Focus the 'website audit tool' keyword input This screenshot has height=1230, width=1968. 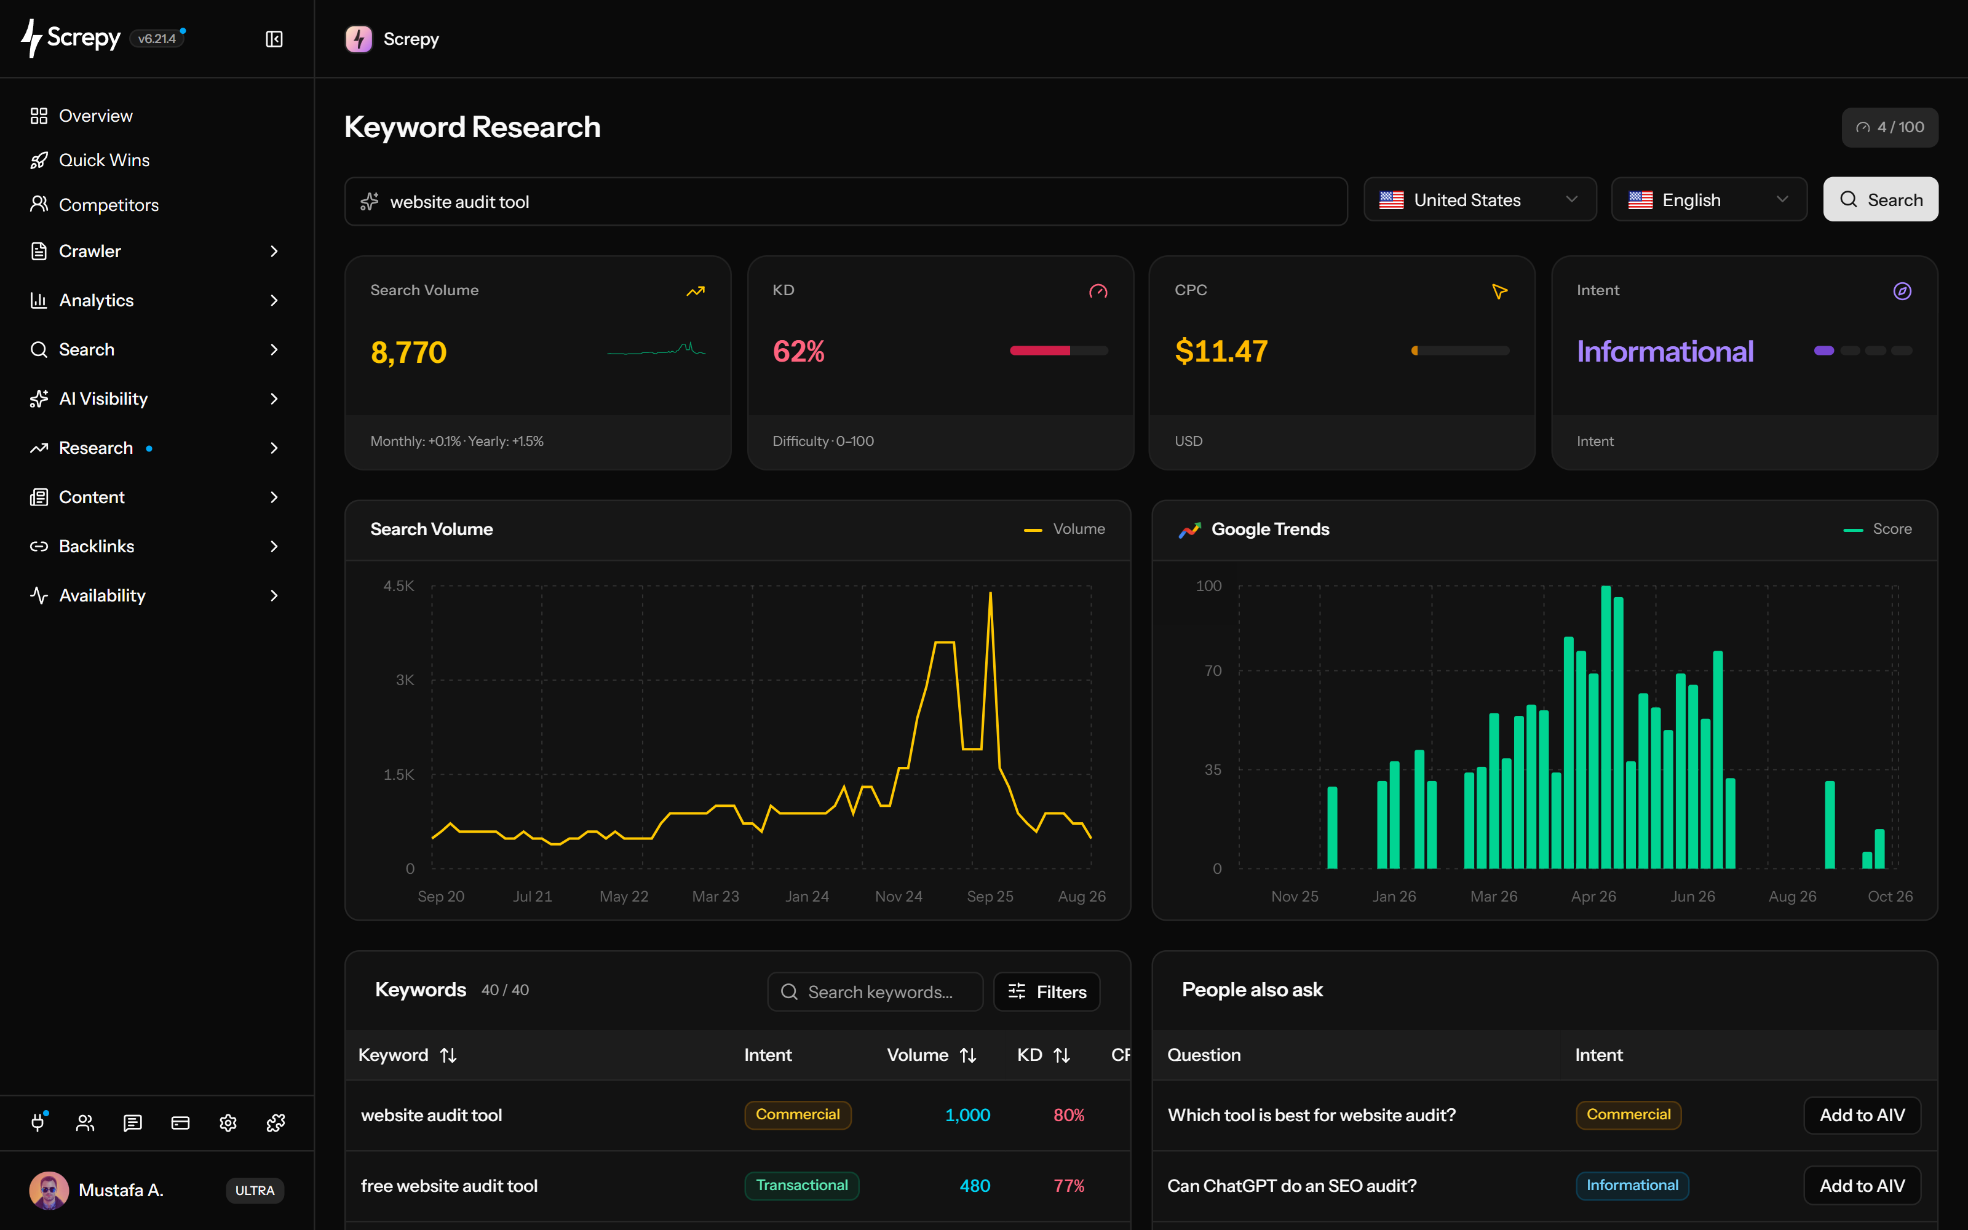click(846, 202)
